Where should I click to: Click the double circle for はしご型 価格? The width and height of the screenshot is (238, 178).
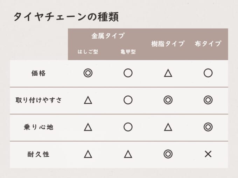tap(88, 73)
